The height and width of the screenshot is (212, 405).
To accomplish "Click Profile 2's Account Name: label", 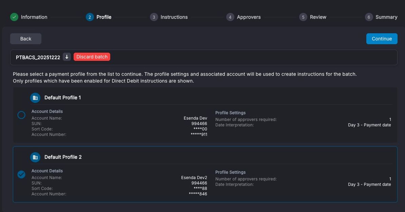I will [47, 178].
